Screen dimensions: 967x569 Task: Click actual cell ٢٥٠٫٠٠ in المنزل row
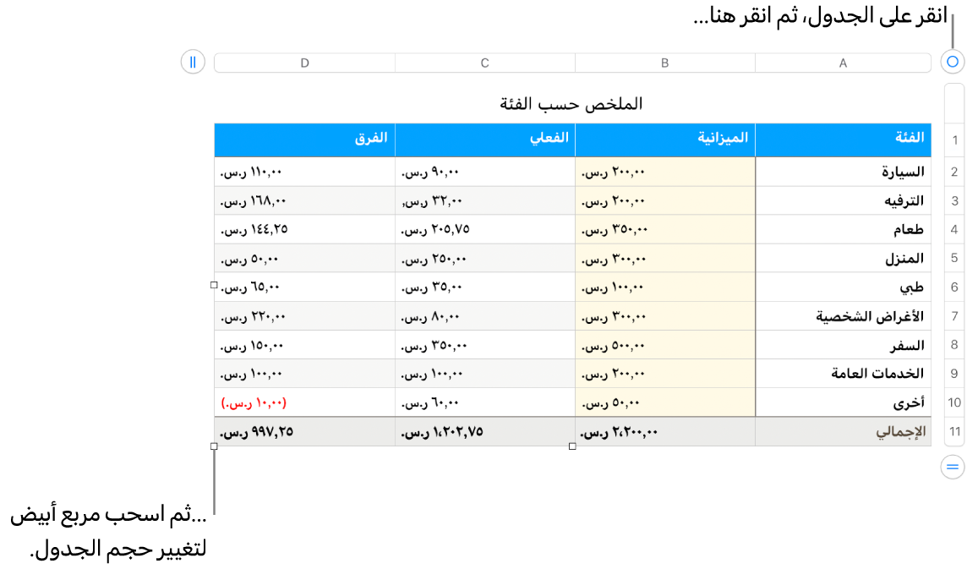pyautogui.click(x=484, y=258)
